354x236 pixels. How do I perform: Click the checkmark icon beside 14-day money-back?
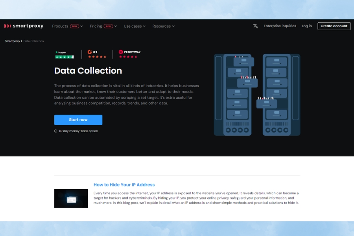point(56,131)
